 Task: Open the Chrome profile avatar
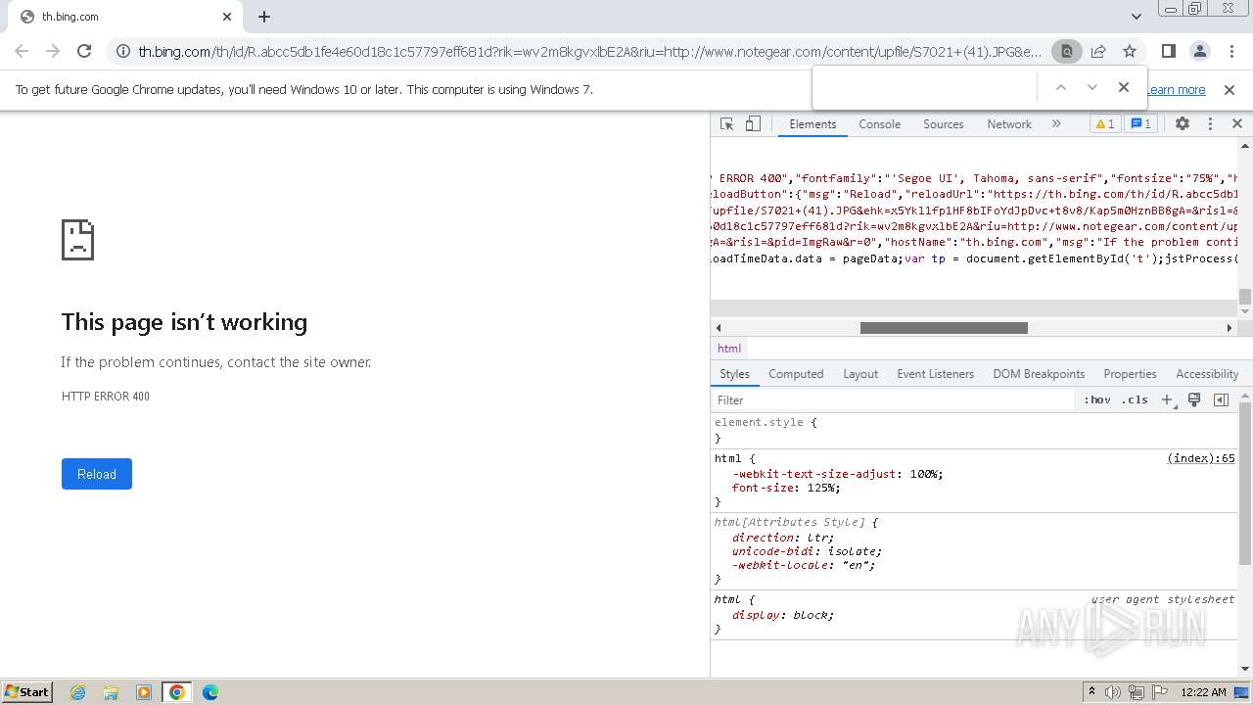1200,52
